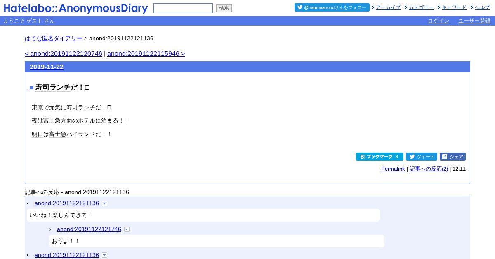Open the キーワード keyword link

(454, 7)
